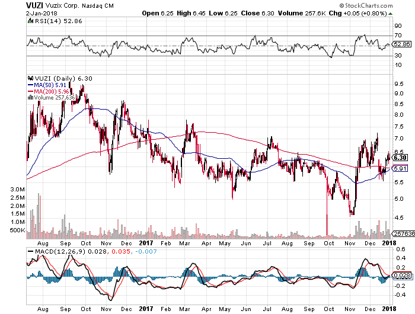
Task: Click the 0.028 MACD value tag
Action: point(402,275)
